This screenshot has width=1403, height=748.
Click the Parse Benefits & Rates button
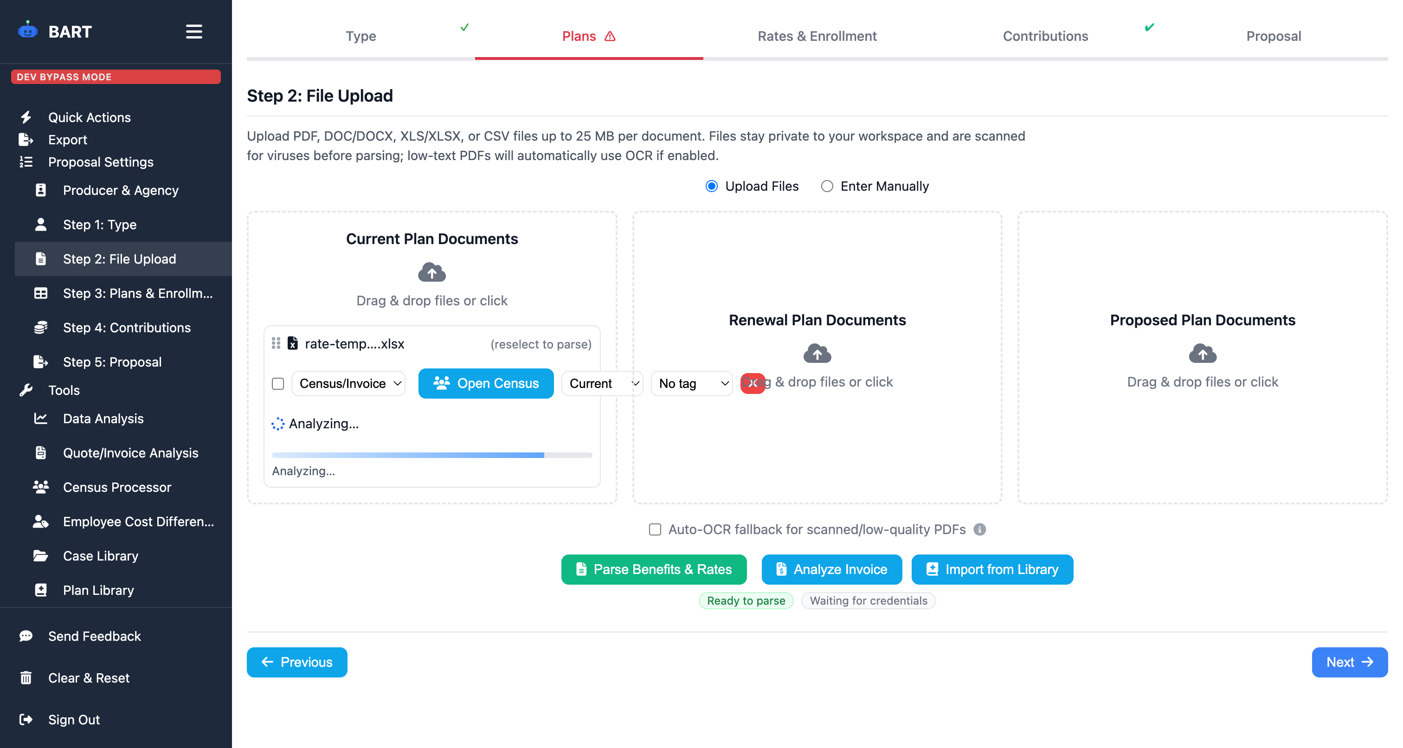[x=654, y=569]
